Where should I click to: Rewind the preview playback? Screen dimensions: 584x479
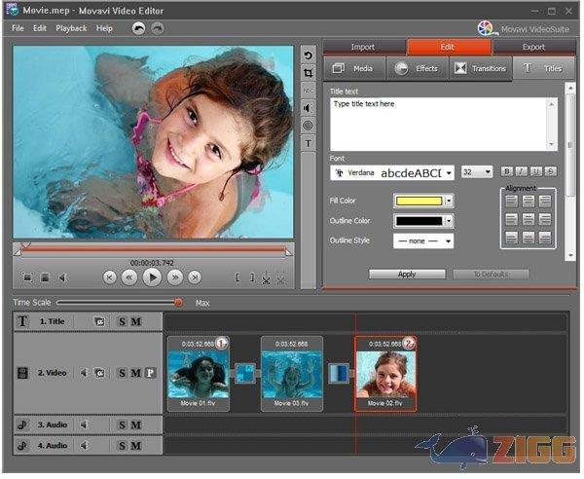tap(129, 277)
